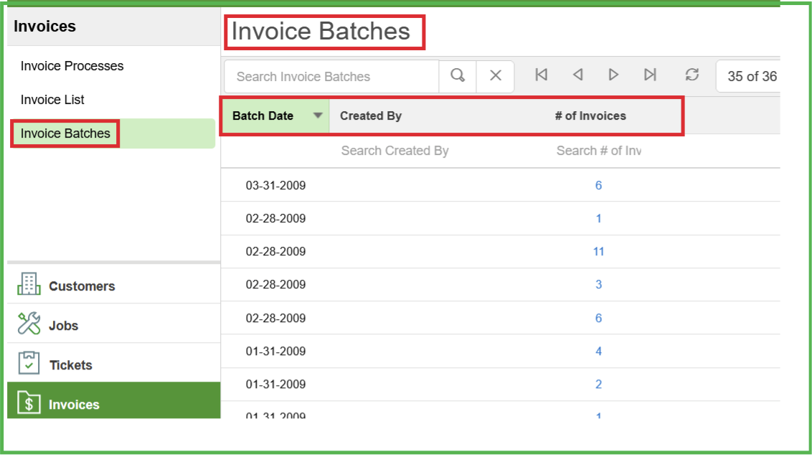Click the Tickets clipboard icon
This screenshot has width=812, height=457.
pos(29,363)
